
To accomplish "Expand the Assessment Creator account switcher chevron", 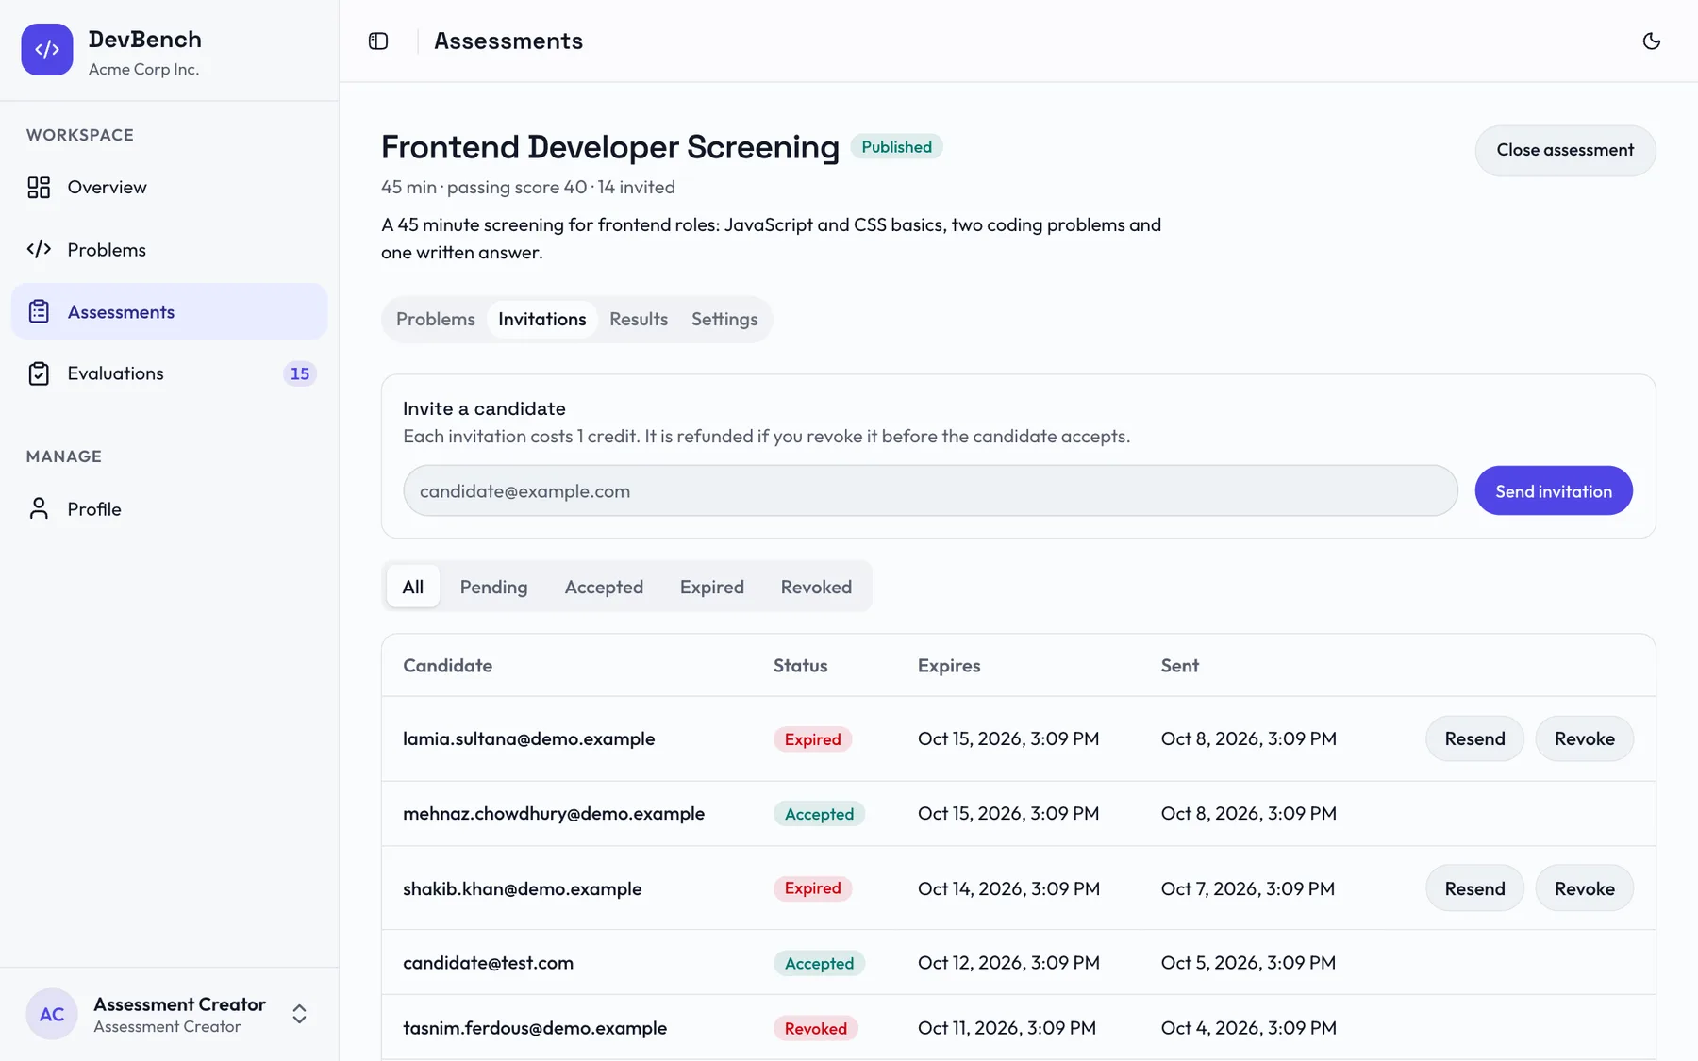I will (299, 1014).
